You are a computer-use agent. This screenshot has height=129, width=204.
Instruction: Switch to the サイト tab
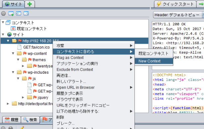tap(14, 4)
